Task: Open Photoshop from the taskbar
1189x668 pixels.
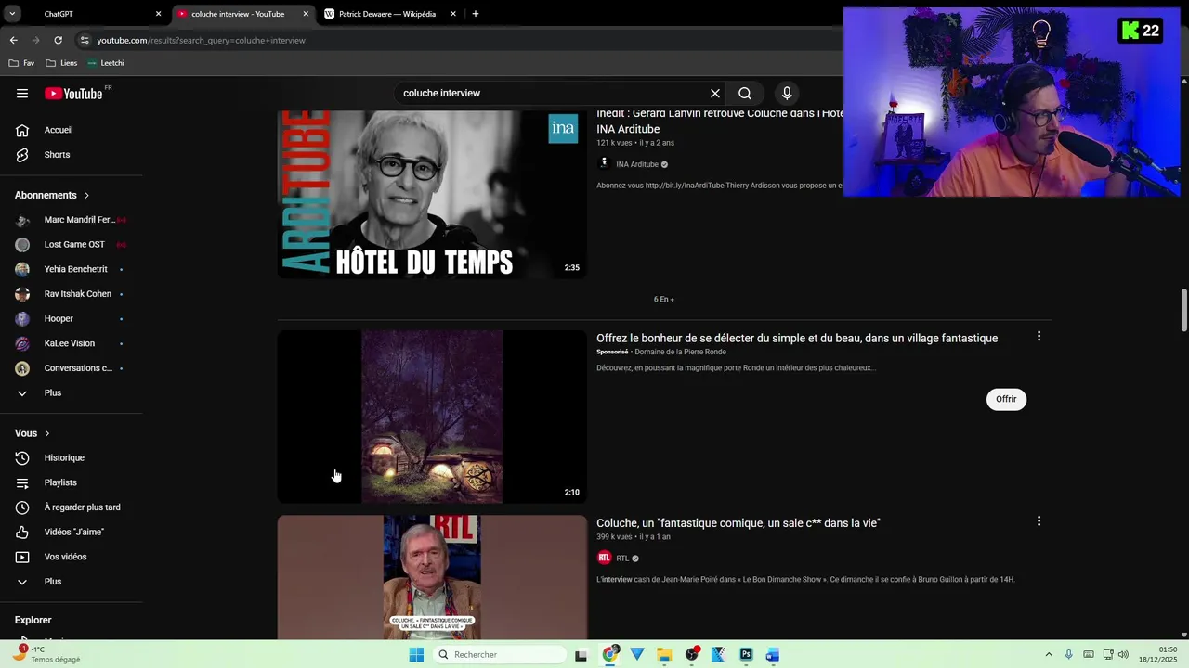Action: 746,655
